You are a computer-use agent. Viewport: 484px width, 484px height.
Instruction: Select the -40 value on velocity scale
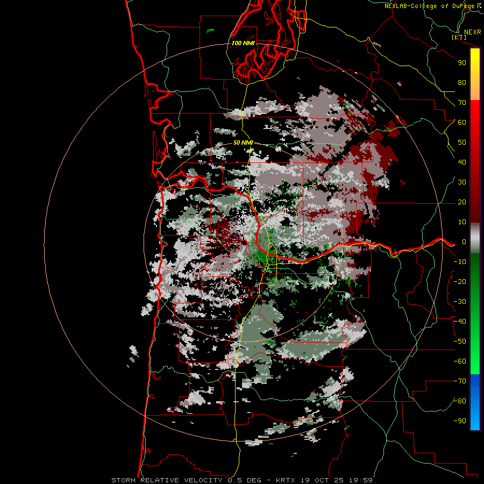pos(460,322)
